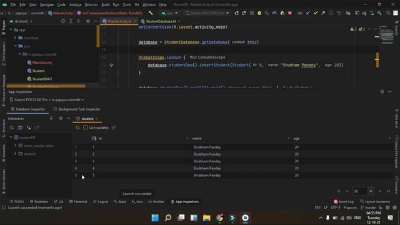Select the Database Inspector tab

click(27, 109)
